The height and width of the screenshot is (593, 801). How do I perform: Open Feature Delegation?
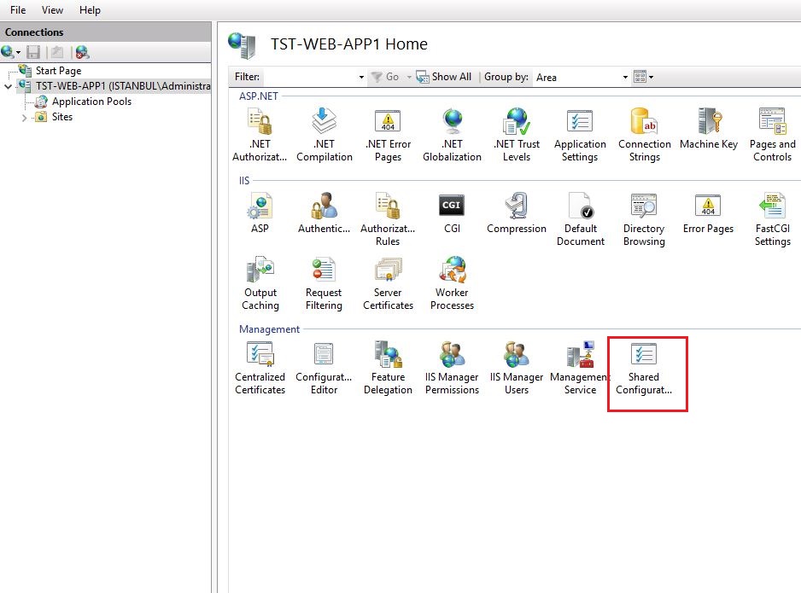point(388,368)
